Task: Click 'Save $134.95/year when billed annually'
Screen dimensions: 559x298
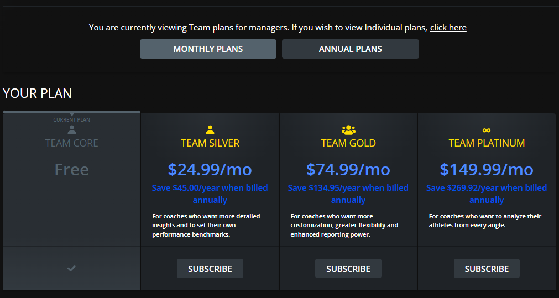Action: [348, 194]
